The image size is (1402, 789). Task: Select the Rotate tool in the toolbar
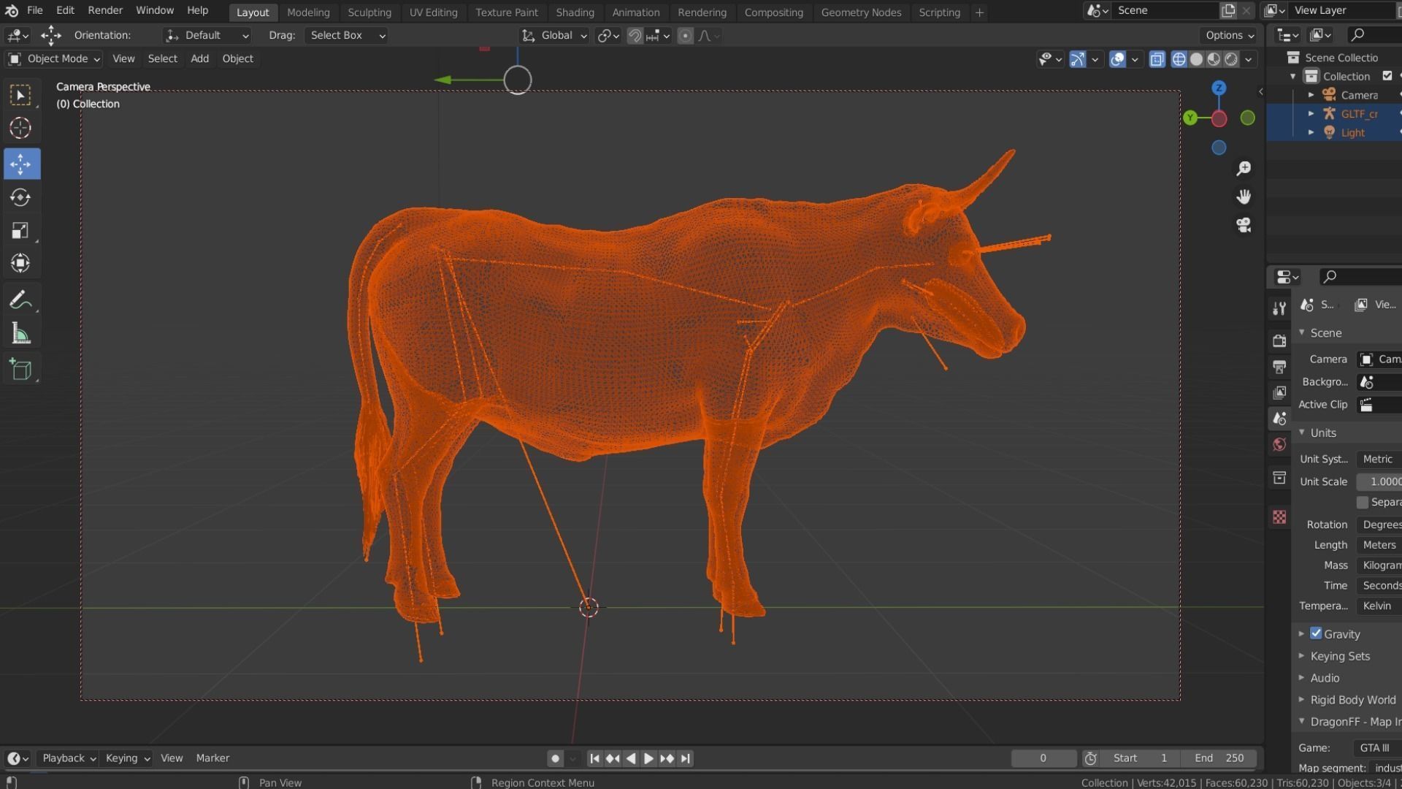point(20,197)
